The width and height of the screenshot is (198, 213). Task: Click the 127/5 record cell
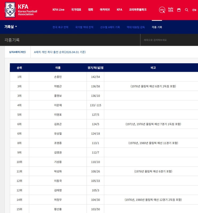pyautogui.click(x=95, y=115)
